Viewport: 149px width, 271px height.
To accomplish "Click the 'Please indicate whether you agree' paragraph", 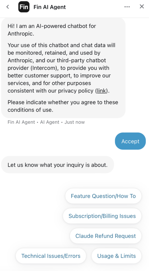I will click(63, 106).
